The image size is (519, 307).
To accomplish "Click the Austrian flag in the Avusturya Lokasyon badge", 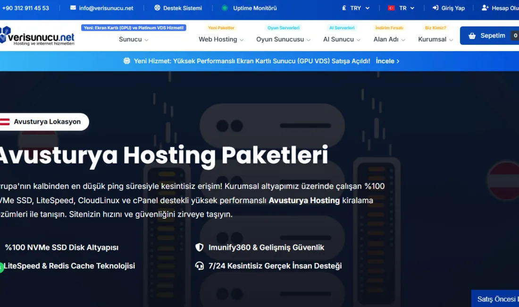I will [x=5, y=121].
